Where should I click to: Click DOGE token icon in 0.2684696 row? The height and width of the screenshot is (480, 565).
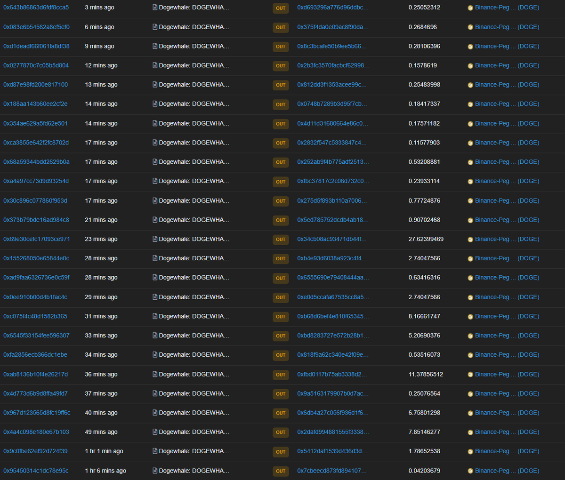[x=470, y=27]
